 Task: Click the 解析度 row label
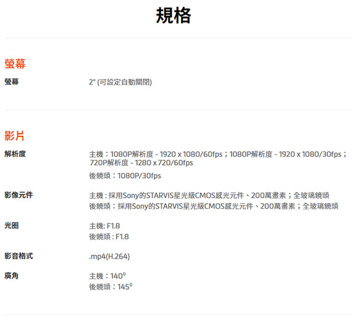point(15,154)
